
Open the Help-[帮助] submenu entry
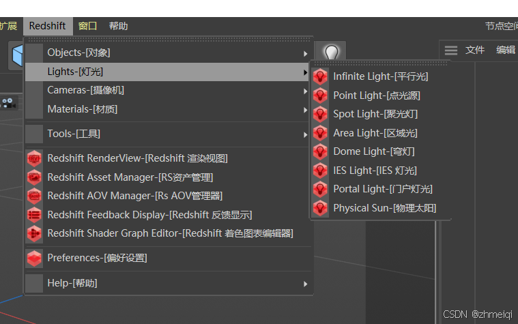pos(168,283)
